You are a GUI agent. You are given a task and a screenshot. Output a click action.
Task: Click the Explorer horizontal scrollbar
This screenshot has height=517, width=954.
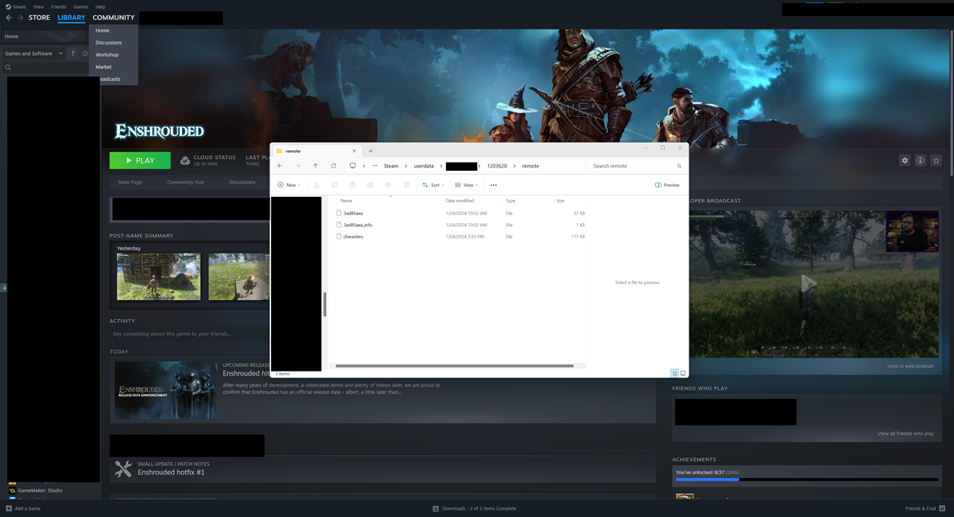coord(454,366)
